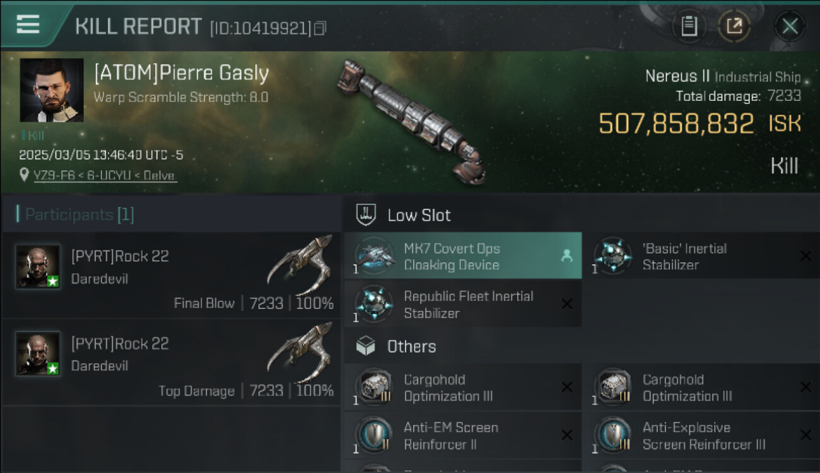Viewport: 820px width, 473px height.
Task: Open Pierre Gasly's portrait
Action: point(52,90)
